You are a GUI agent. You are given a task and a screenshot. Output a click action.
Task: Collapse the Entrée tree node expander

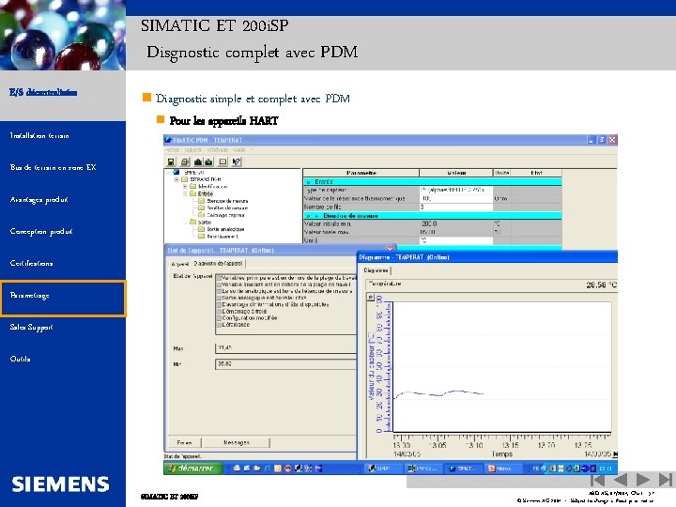pos(185,193)
